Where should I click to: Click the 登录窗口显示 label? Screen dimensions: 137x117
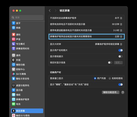[x=56, y=78]
